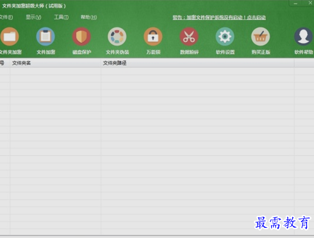Close the 文件夹加密超级大师 window

(x=310, y=3)
